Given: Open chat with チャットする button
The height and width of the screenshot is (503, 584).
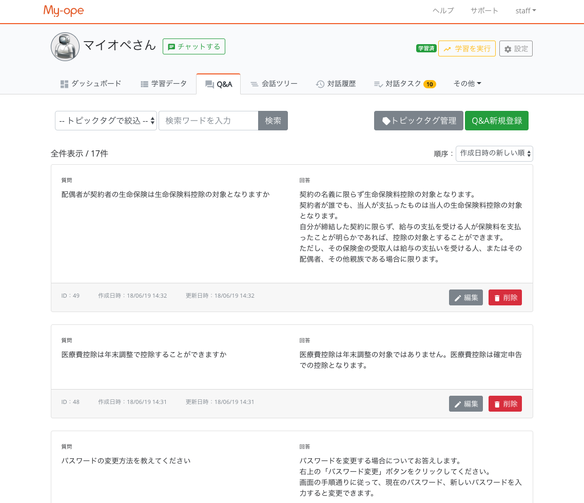Looking at the screenshot, I should click(194, 46).
